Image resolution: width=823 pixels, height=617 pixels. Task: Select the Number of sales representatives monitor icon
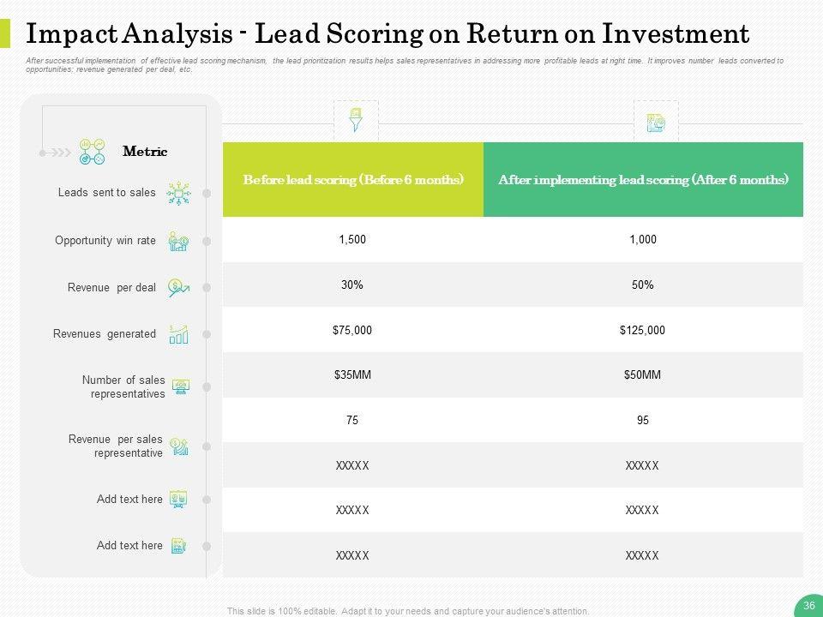click(181, 386)
